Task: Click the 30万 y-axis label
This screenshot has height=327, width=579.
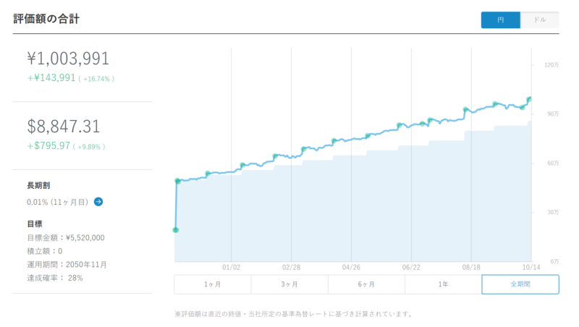Action: point(553,212)
